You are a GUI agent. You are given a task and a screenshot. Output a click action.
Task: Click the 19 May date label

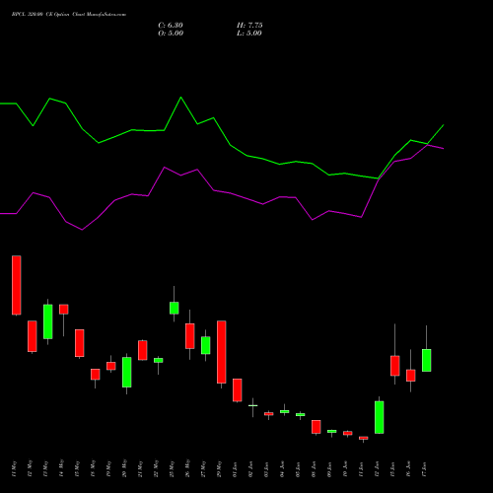coord(108,469)
